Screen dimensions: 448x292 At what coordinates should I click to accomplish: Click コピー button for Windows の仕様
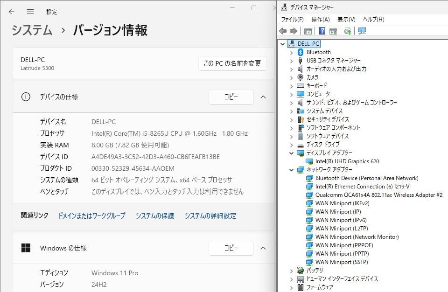click(x=231, y=248)
